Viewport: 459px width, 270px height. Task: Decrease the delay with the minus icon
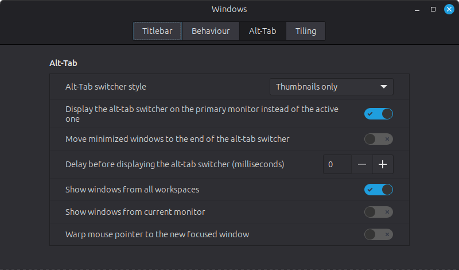[362, 164]
